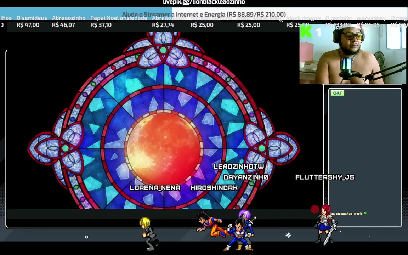The height and width of the screenshot is (255, 408).
Task: Click donor name O semideus
Action: click(32, 18)
